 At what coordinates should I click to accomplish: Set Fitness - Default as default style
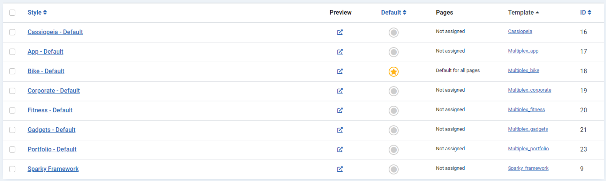point(393,111)
